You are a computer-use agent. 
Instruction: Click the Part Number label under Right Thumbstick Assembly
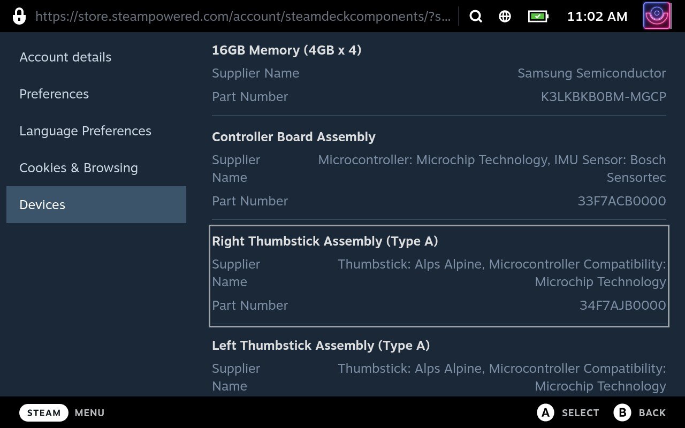click(x=250, y=305)
